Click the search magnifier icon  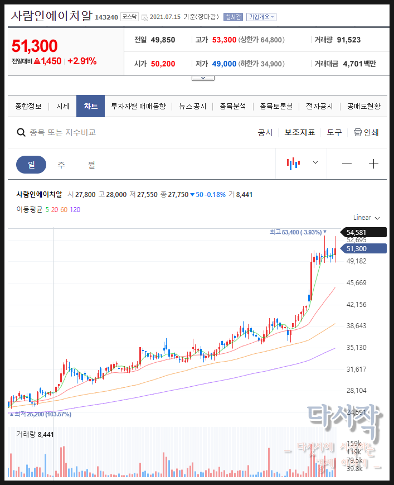pyautogui.click(x=21, y=133)
